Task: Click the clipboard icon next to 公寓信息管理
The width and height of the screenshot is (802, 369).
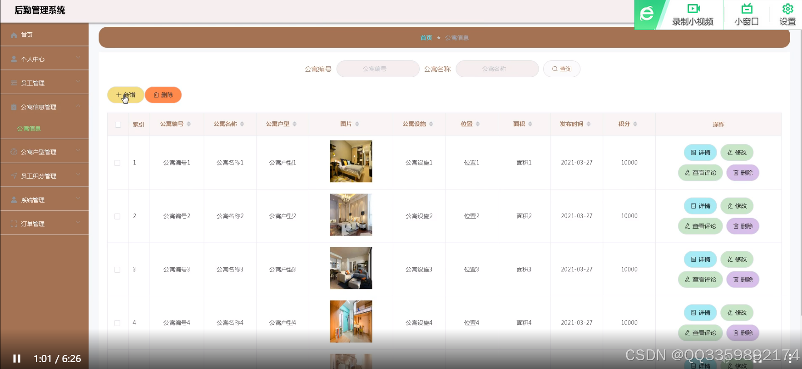Action: [14, 107]
